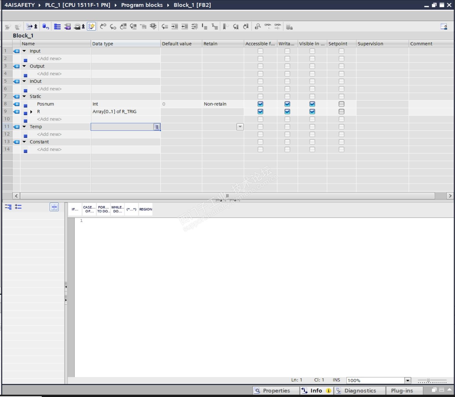Viewport: 455px width, 397px height.
Task: Collapse the Input section
Action: tap(24, 51)
